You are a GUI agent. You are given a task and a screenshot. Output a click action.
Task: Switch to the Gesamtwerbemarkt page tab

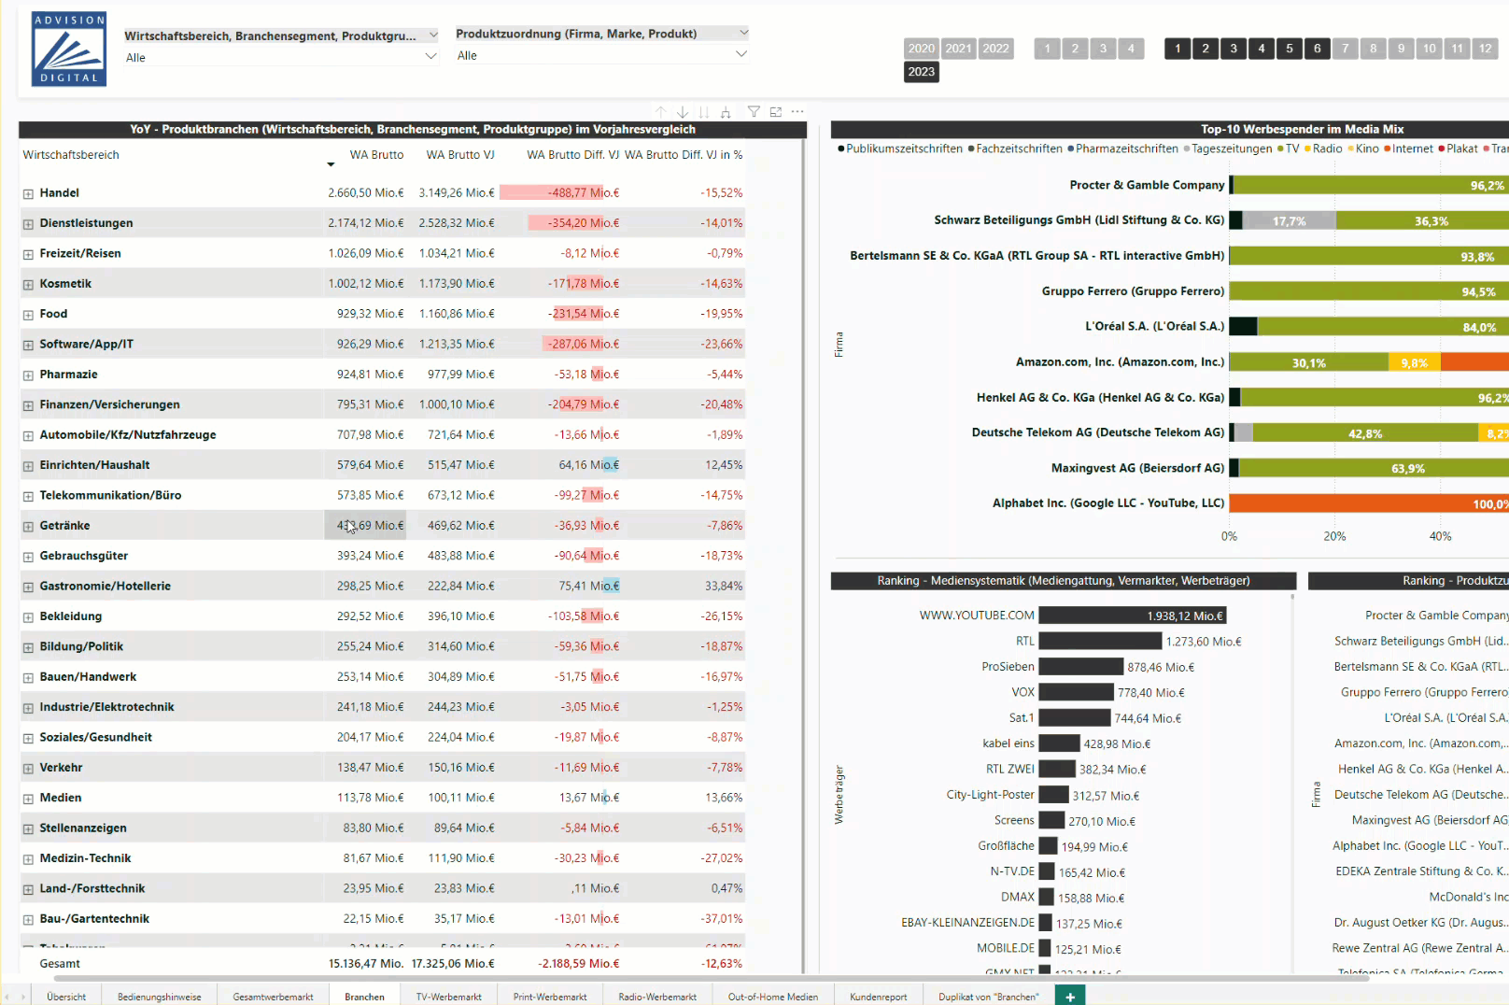[274, 997]
